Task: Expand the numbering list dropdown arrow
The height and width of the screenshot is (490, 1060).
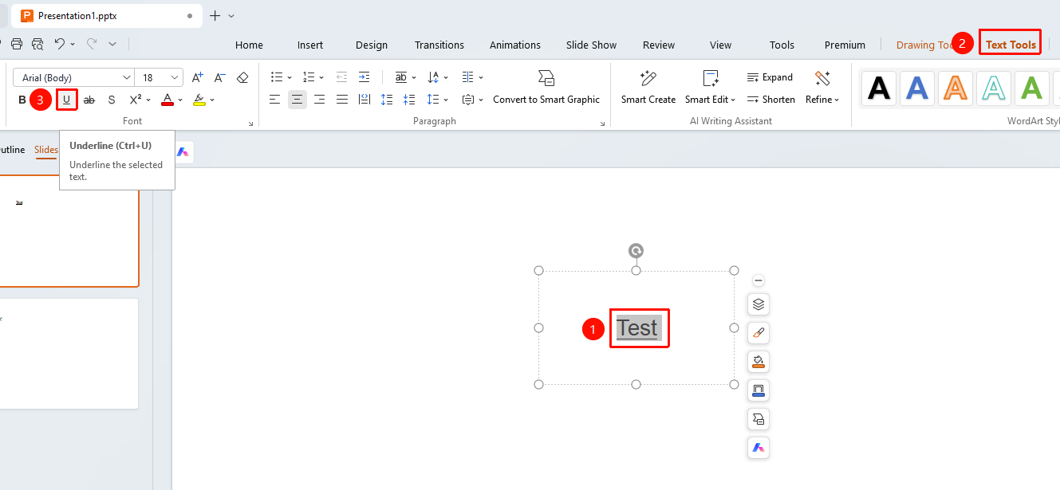Action: (321, 77)
